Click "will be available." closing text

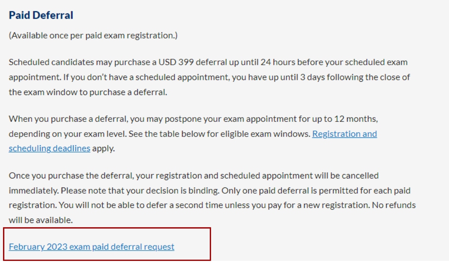pyautogui.click(x=41, y=220)
